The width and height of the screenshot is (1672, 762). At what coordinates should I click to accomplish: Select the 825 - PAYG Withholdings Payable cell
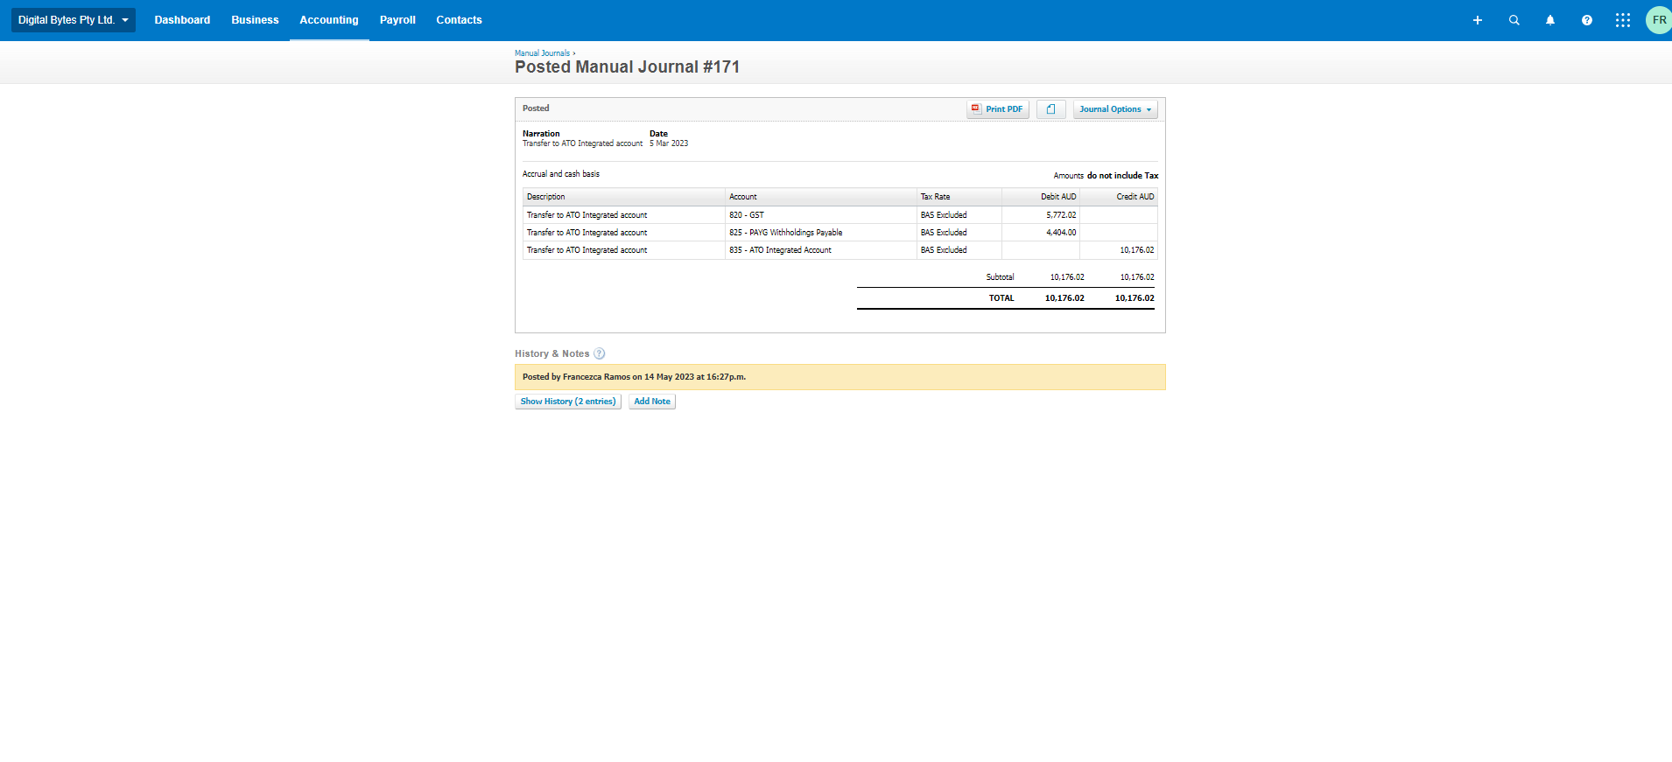click(x=820, y=233)
